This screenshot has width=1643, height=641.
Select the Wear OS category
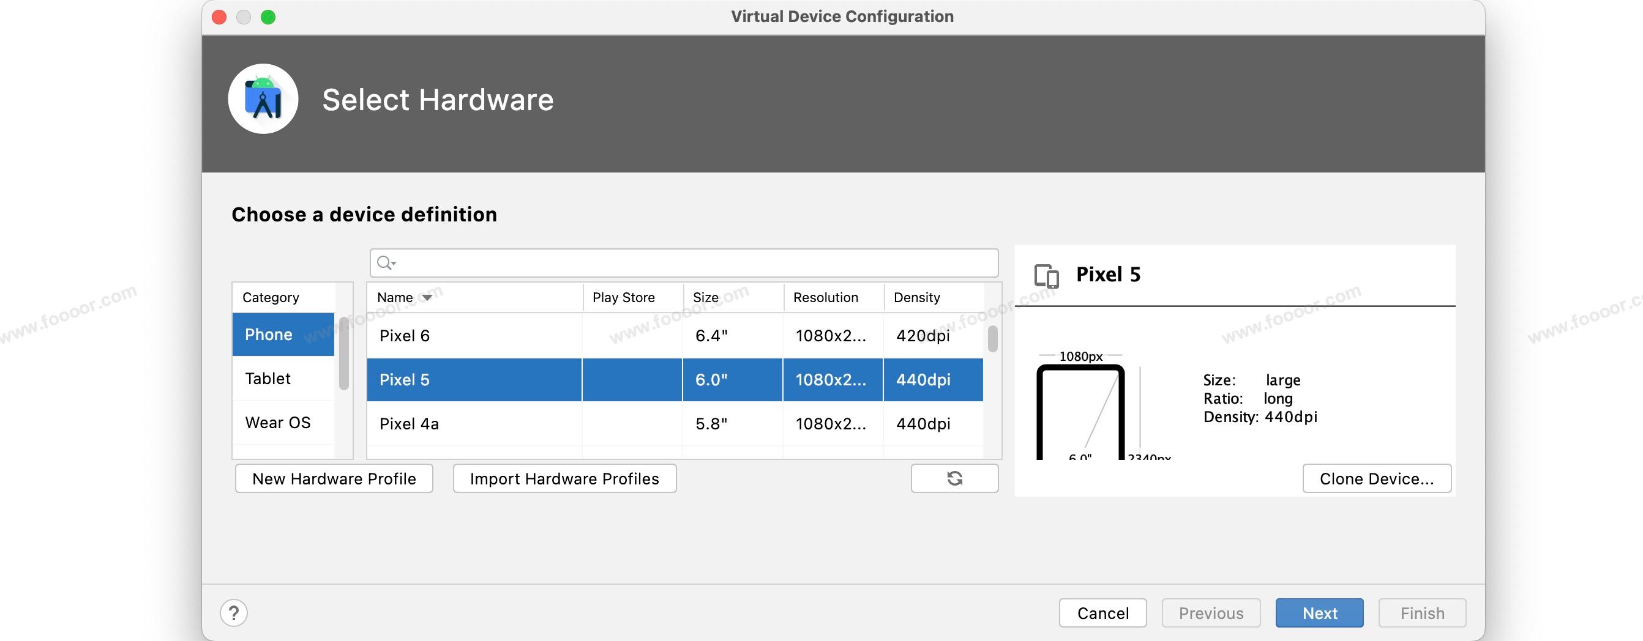point(283,423)
